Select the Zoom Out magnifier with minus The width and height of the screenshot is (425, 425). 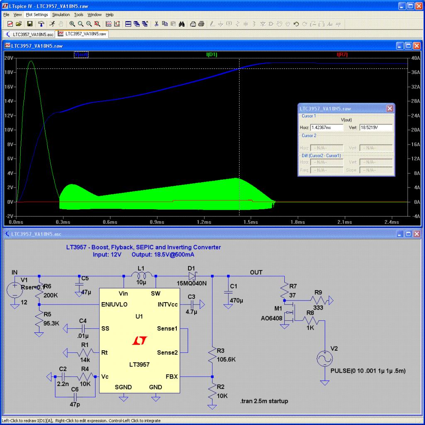(89, 24)
